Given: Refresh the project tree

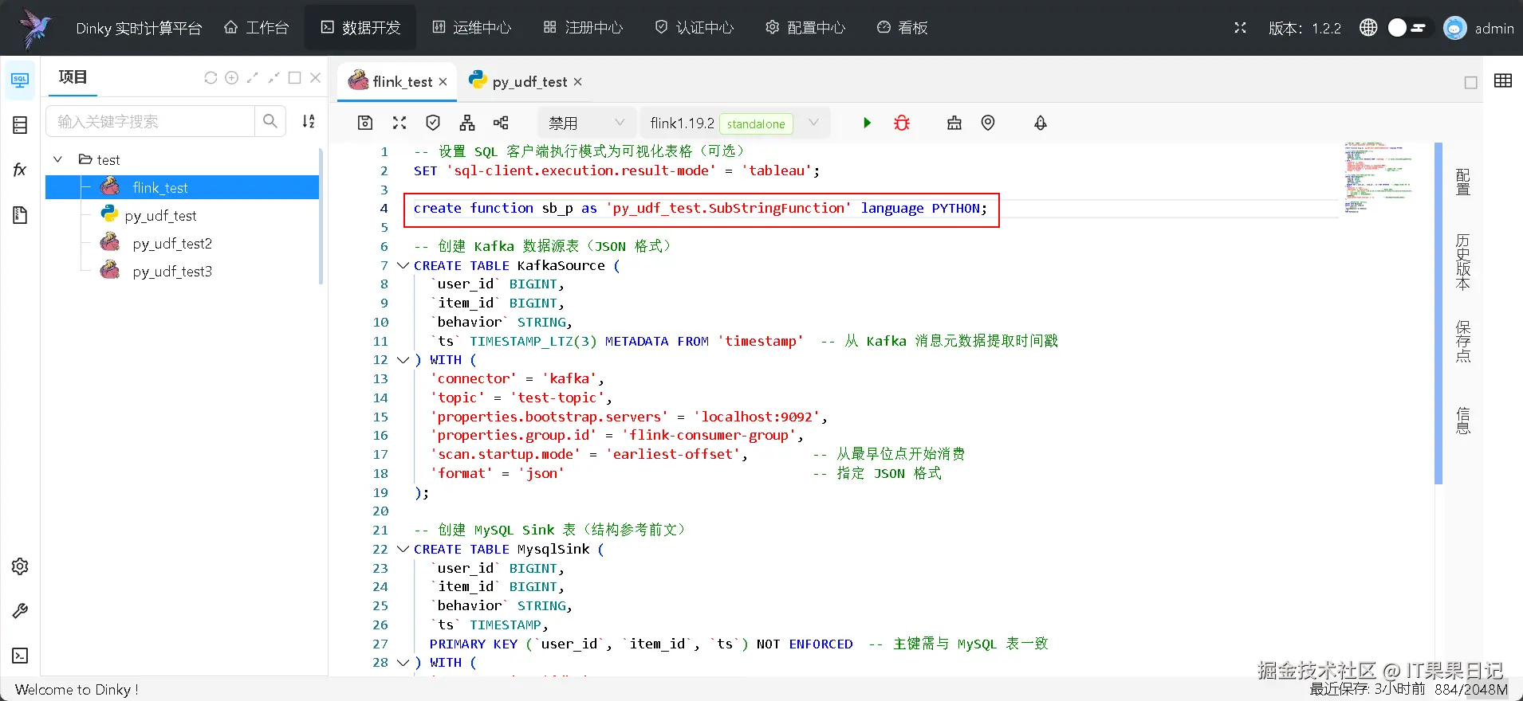Looking at the screenshot, I should point(211,77).
